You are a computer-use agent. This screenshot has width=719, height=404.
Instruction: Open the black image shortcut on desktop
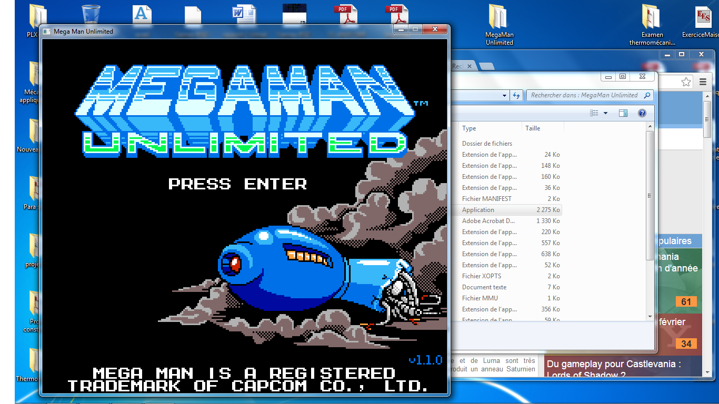(294, 14)
